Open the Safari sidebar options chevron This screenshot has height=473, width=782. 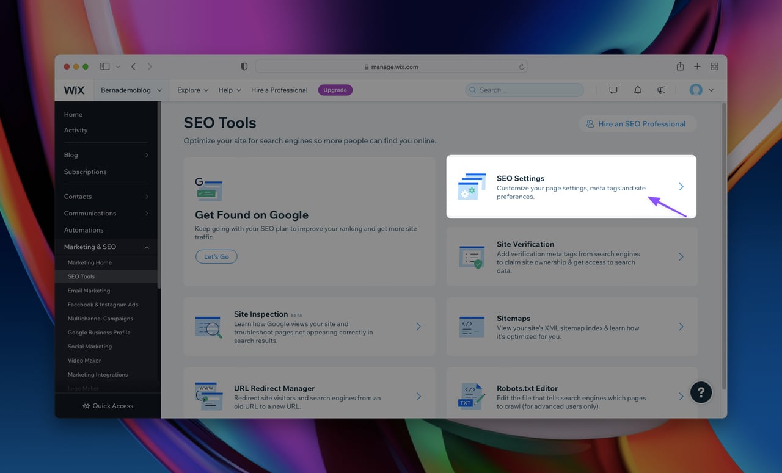[x=118, y=67]
